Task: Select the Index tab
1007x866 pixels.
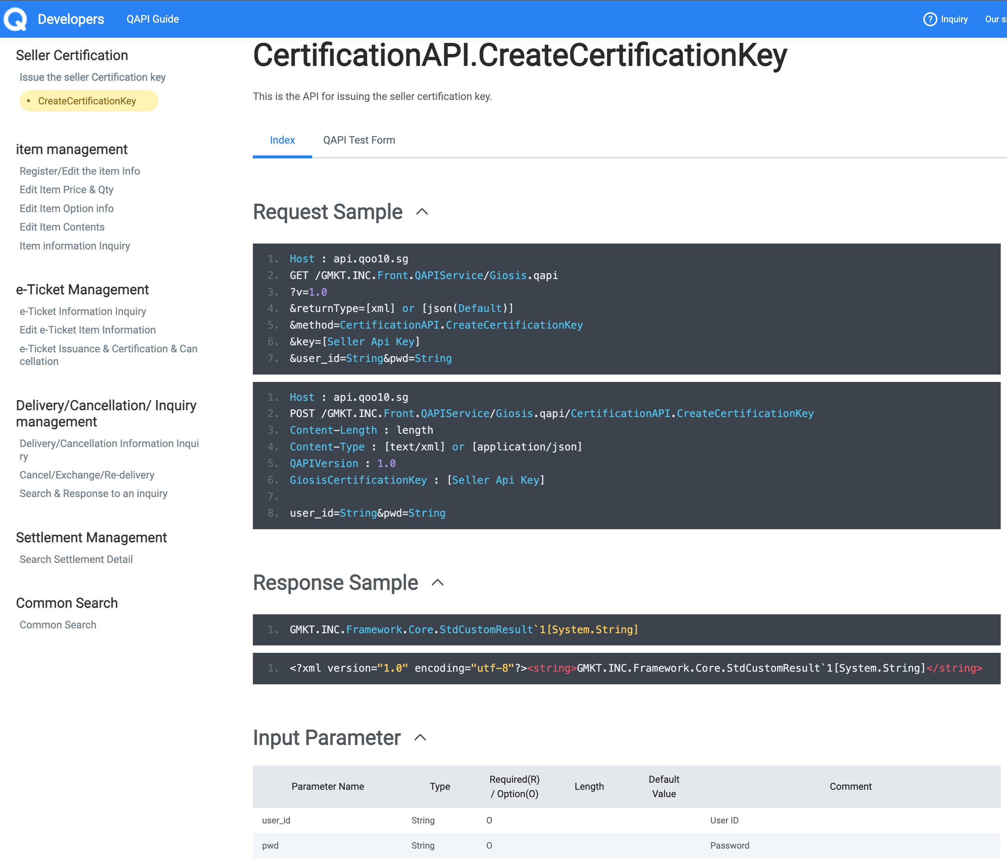Action: pos(282,140)
